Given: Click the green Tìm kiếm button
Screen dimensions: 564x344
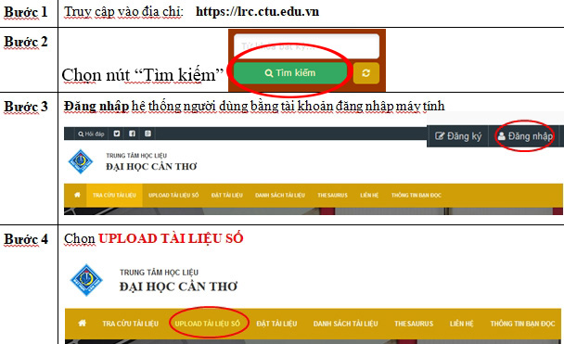Looking at the screenshot, I should click(x=290, y=73).
